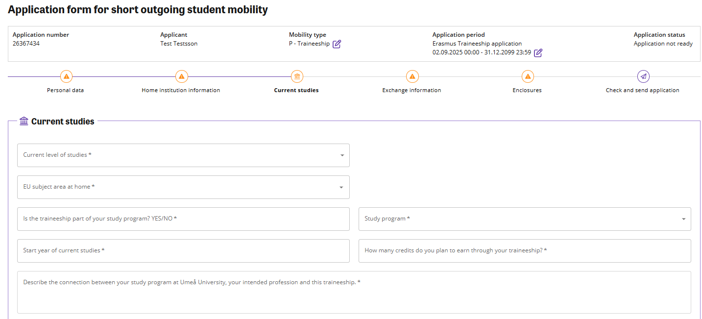Open the Study program dropdown
This screenshot has height=319, width=702.
pyautogui.click(x=524, y=219)
